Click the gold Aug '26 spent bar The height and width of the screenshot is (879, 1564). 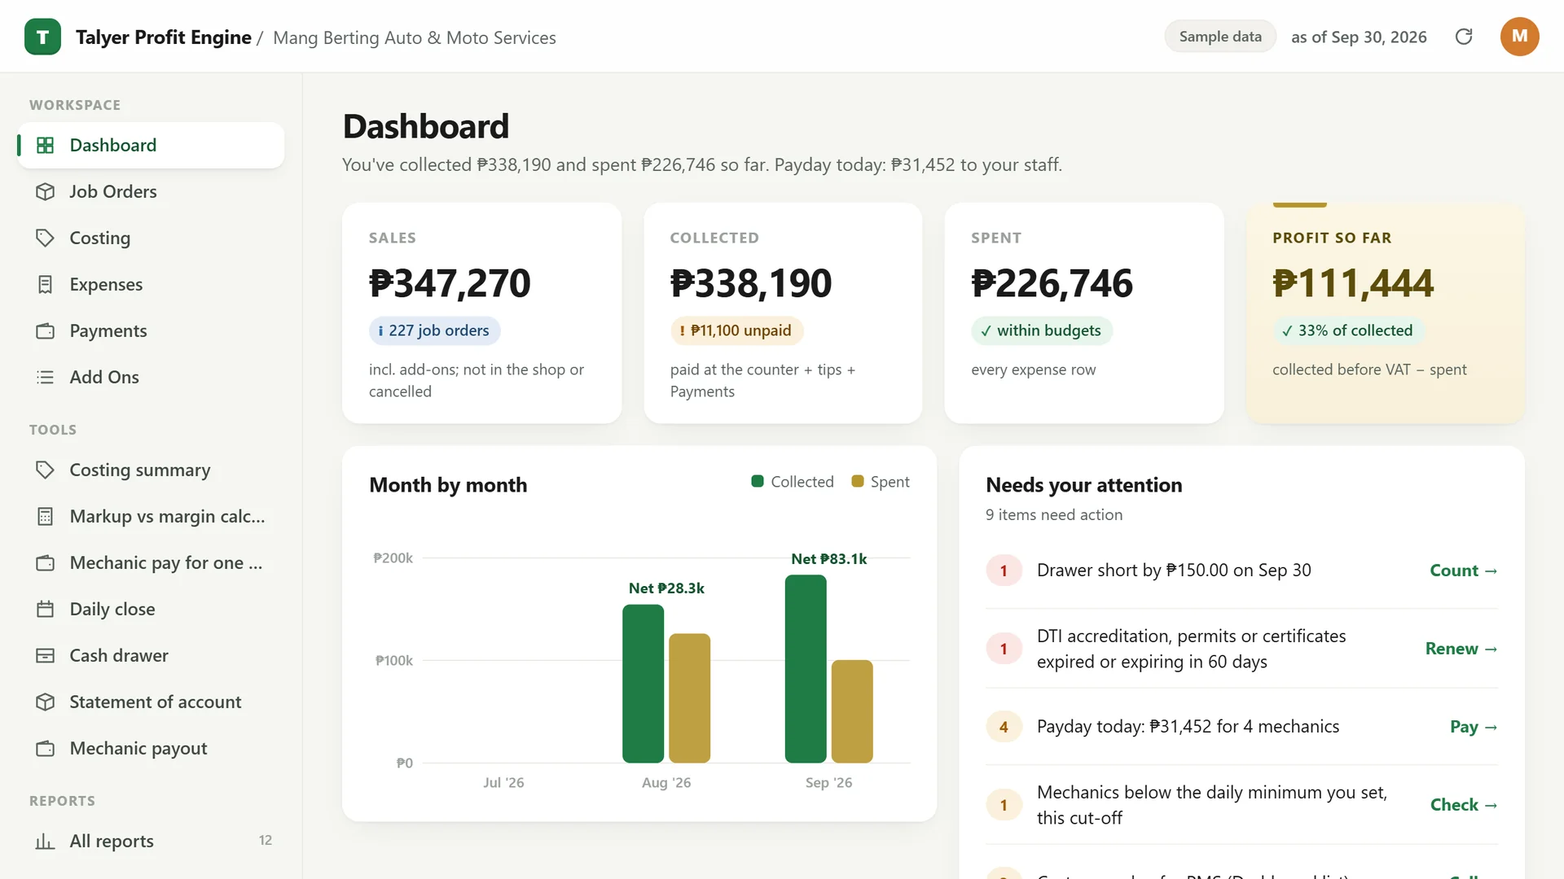coord(690,698)
